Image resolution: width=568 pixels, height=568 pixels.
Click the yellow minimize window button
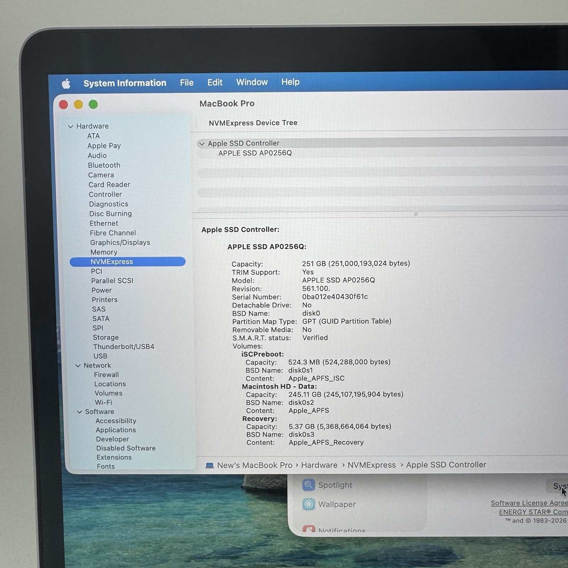pos(78,104)
